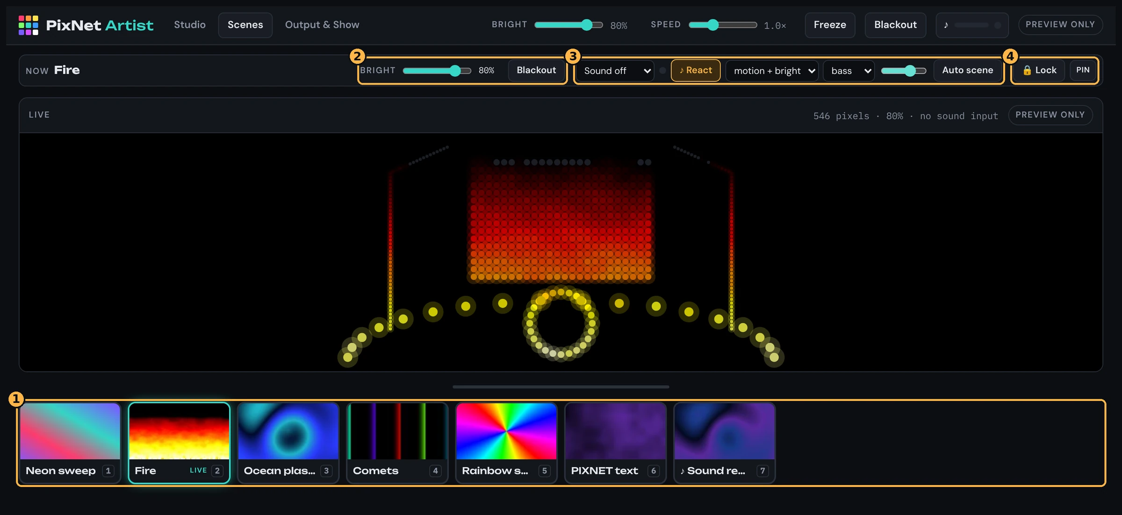Click the '1.0×' speed value
The image size is (1122, 515).
coord(775,25)
